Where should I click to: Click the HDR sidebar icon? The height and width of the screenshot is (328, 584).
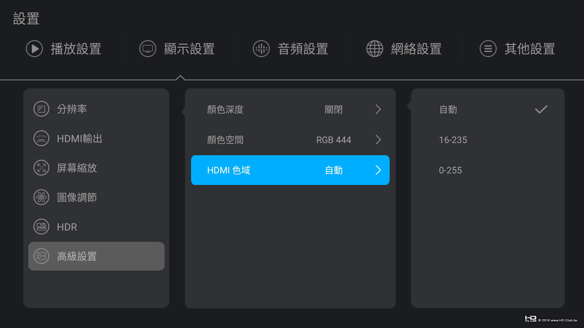(x=41, y=227)
